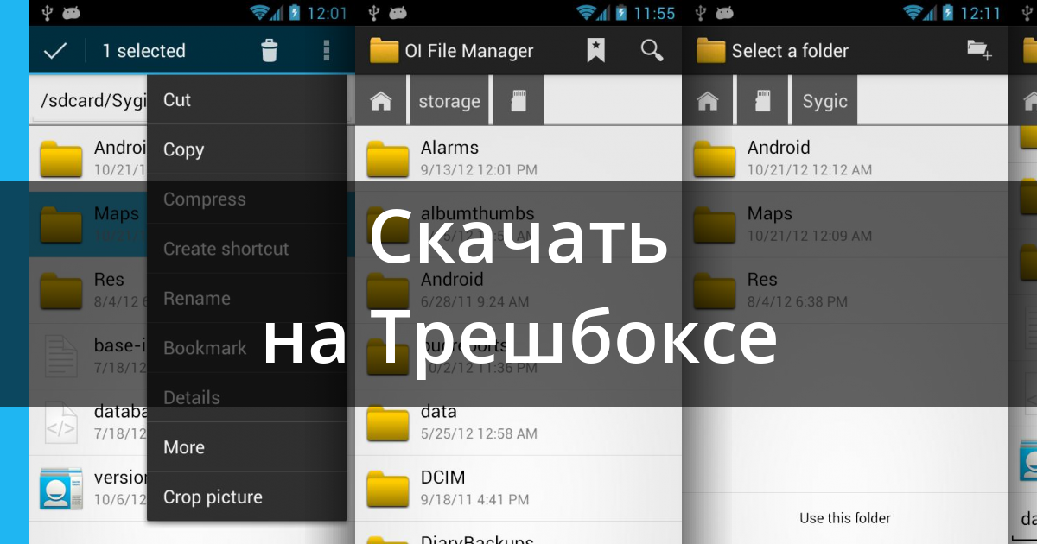Tap the Use this folder button
Viewport: 1037px width, 544px height.
[x=845, y=518]
